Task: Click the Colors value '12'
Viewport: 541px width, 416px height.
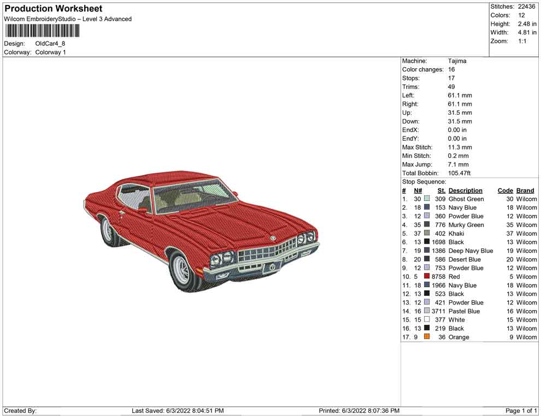Action: [521, 15]
